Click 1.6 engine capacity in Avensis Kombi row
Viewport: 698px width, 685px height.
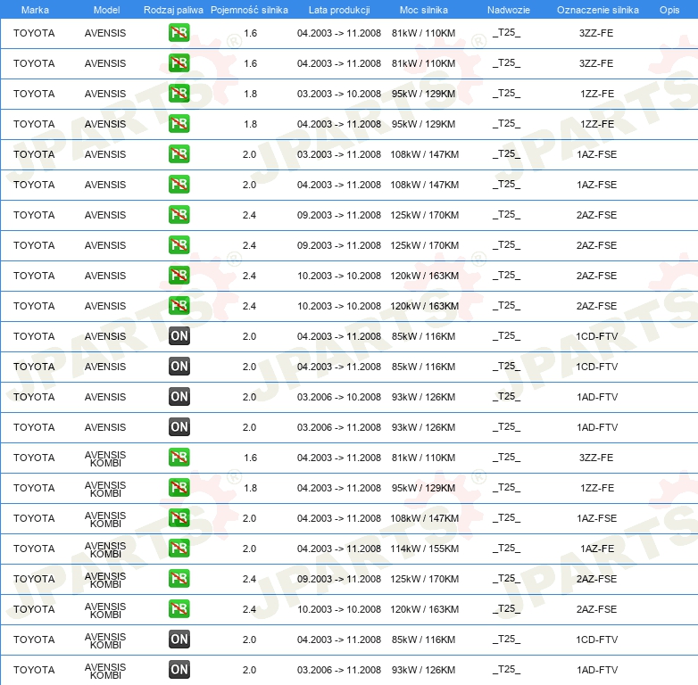pyautogui.click(x=250, y=458)
